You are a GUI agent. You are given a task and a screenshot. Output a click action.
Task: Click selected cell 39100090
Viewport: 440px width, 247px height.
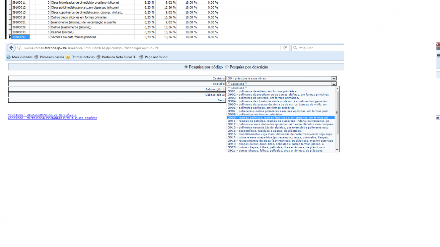pyautogui.click(x=21, y=37)
